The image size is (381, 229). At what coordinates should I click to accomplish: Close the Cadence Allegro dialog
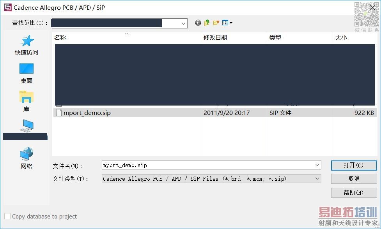pyautogui.click(x=372, y=7)
